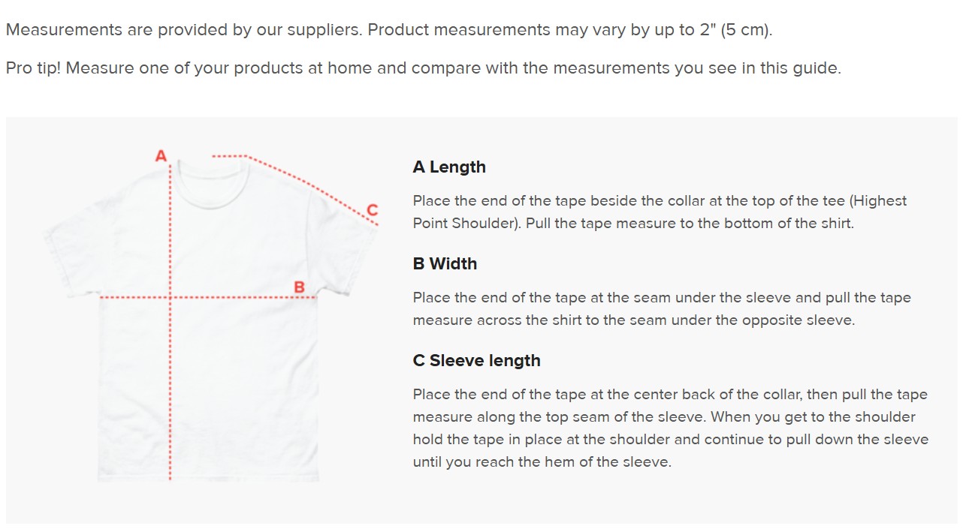
Task: Click the "Pro tip!" text
Action: (x=35, y=68)
